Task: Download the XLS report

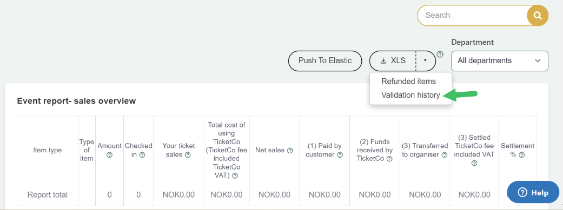Action: [393, 60]
